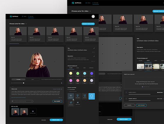Select the first Sara M. actor card
This screenshot has width=164, height=124.
click(18, 35)
